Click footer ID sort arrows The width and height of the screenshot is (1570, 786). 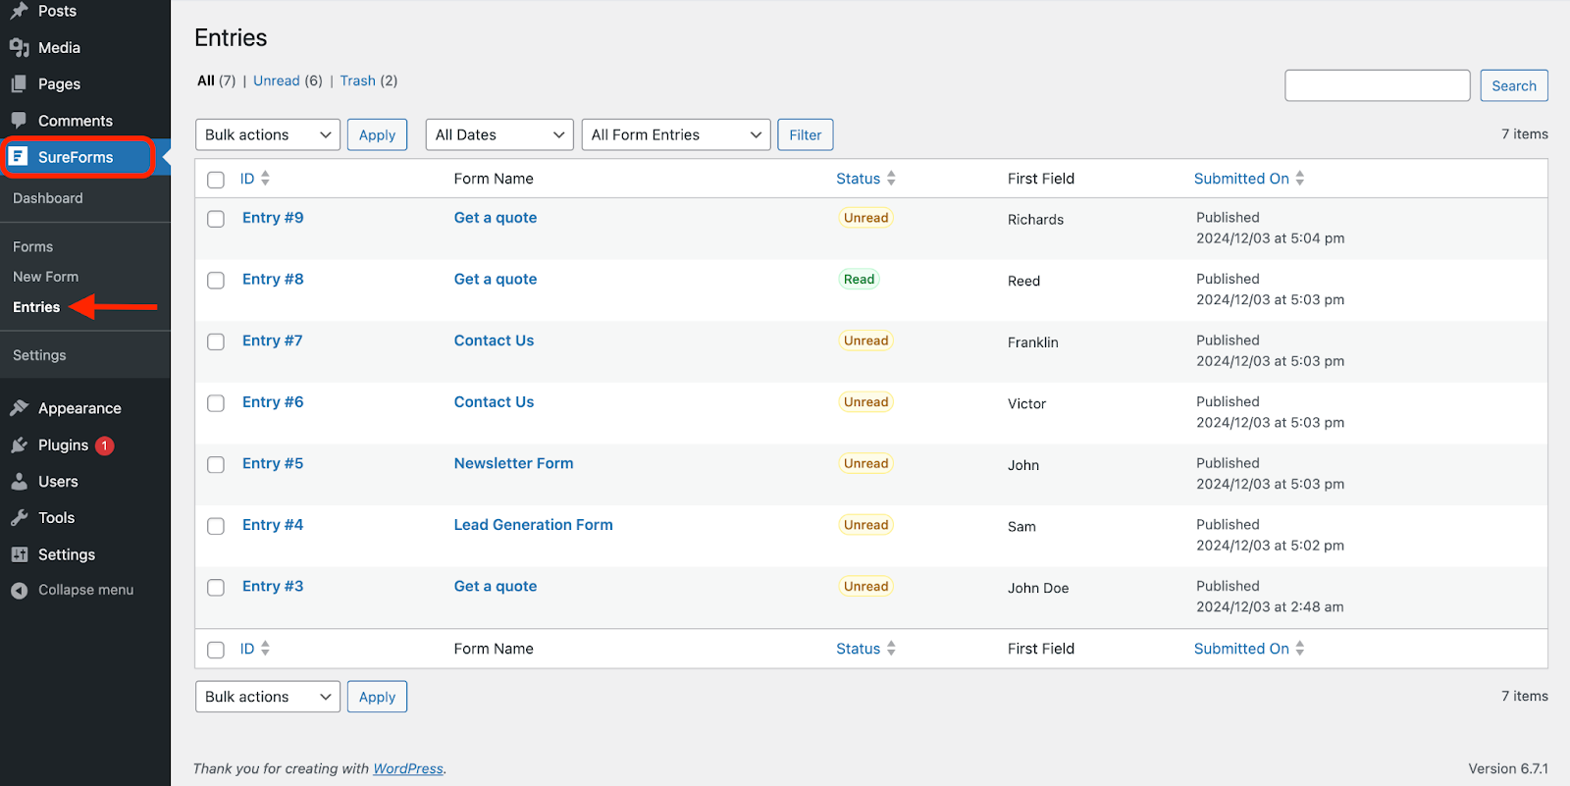click(x=265, y=649)
